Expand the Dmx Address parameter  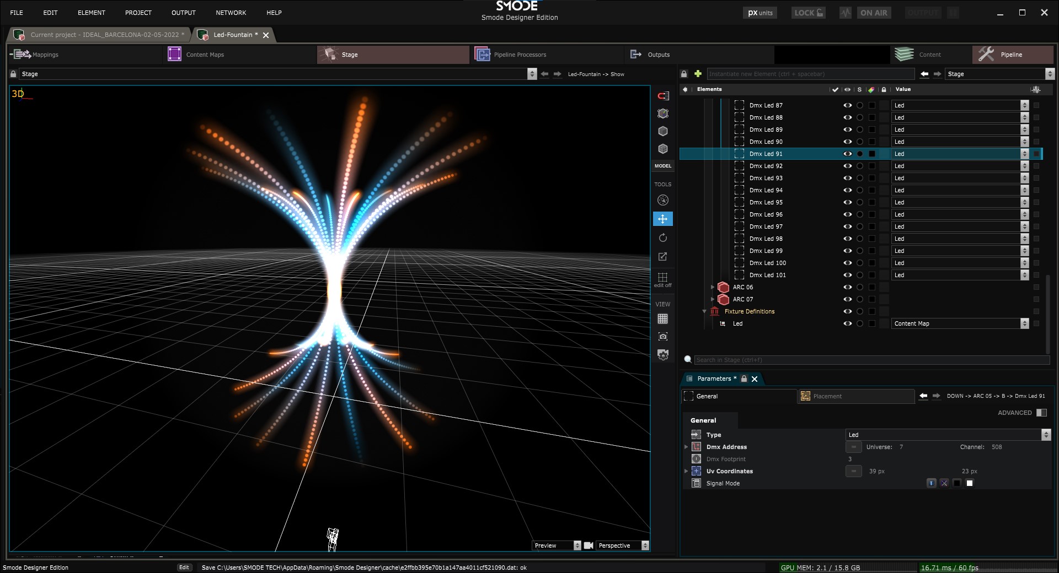686,447
